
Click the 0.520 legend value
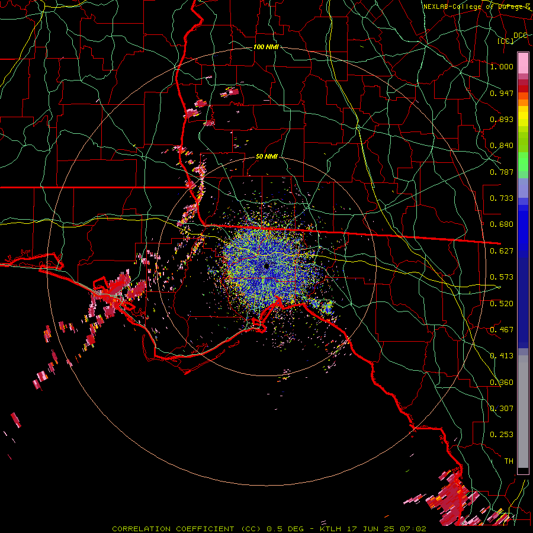502,304
